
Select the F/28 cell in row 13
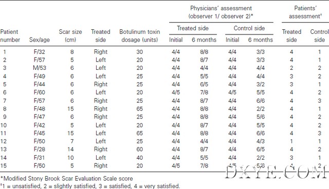(40, 149)
